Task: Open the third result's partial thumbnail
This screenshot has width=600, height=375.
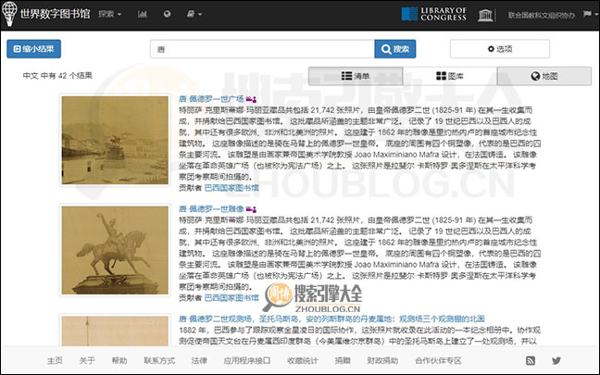Action: click(115, 331)
